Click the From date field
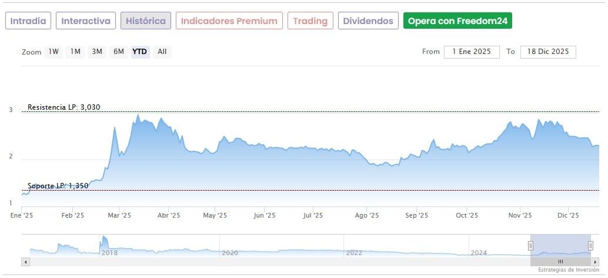 472,52
